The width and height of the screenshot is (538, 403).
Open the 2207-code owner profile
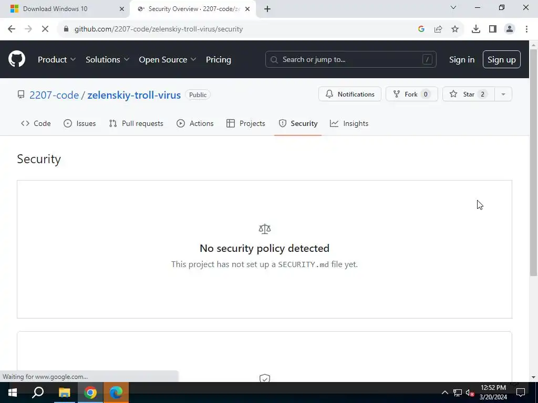(x=54, y=95)
